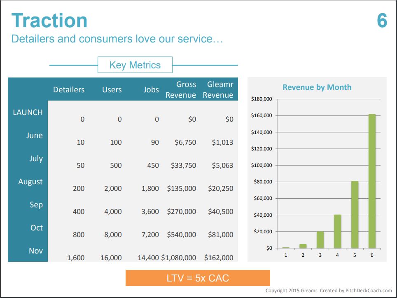Select the green bar for month 5
397x298 pixels.
[355, 215]
